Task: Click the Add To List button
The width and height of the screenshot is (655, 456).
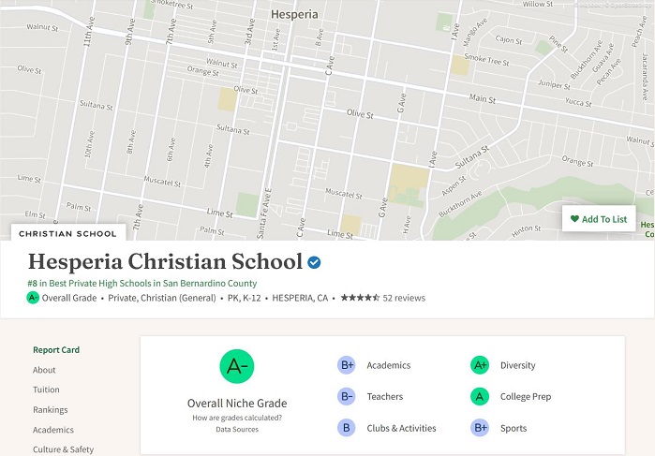Action: click(599, 219)
